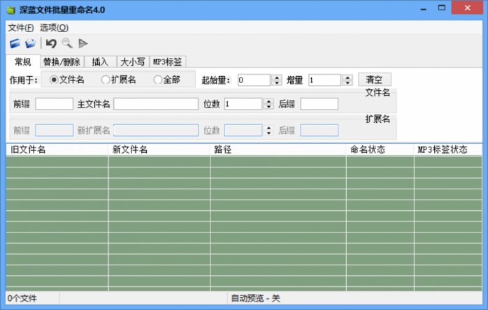Increase file name 位数 with up arrow
Image resolution: width=488 pixels, height=310 pixels.
click(x=268, y=101)
